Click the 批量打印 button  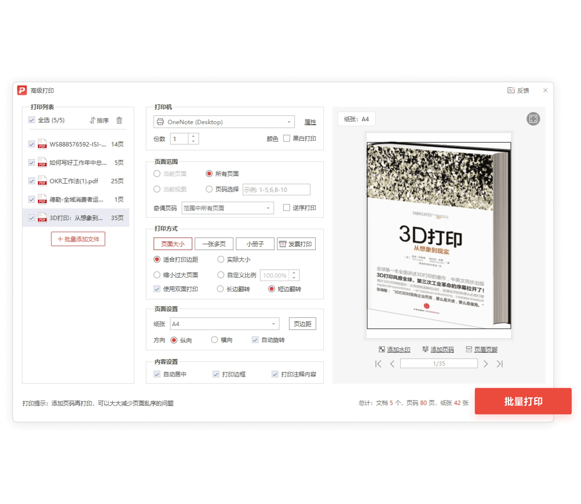coord(523,401)
